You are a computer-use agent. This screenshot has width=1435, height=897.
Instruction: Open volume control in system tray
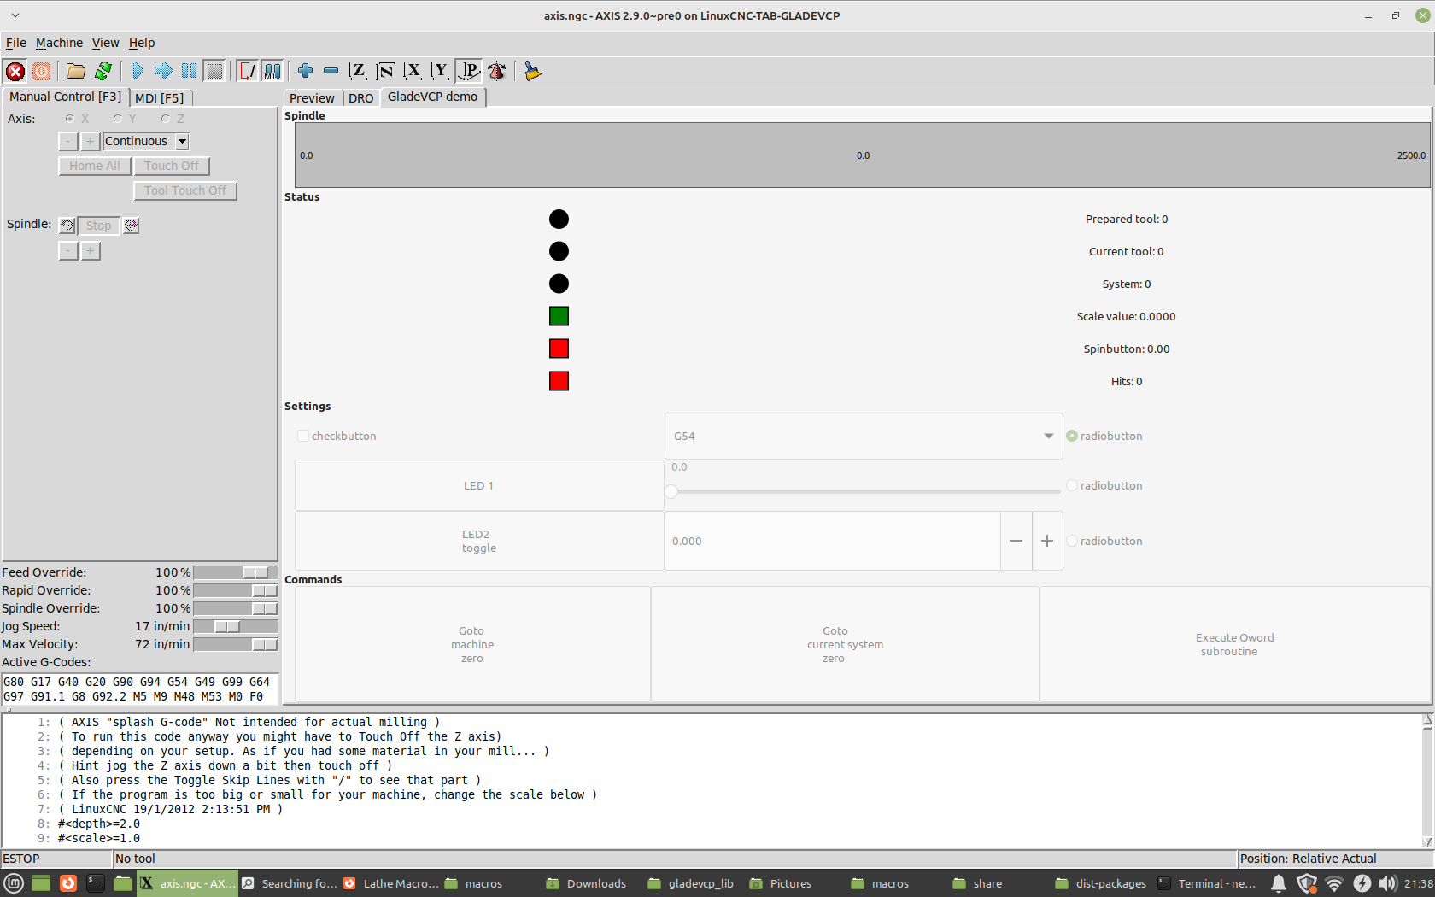(1388, 883)
